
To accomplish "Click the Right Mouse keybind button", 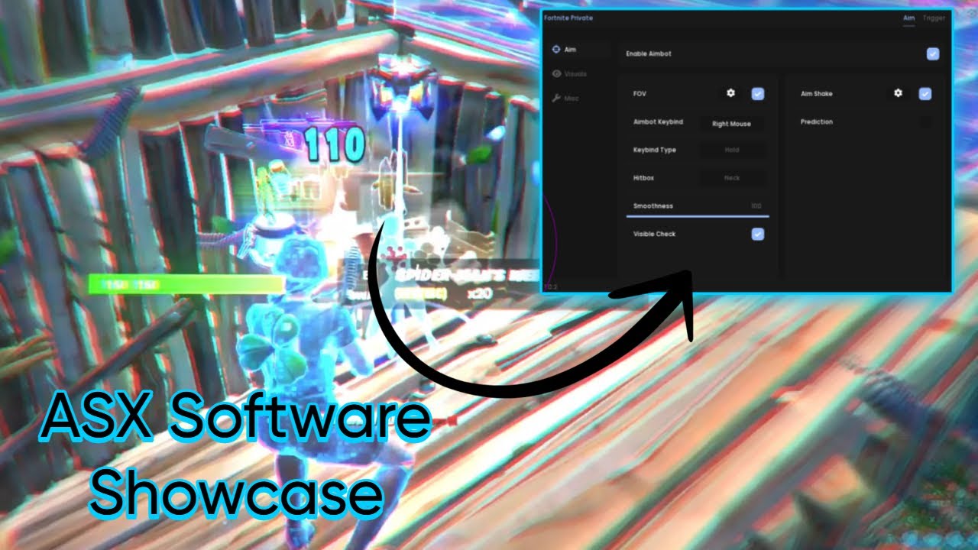I will (x=732, y=124).
